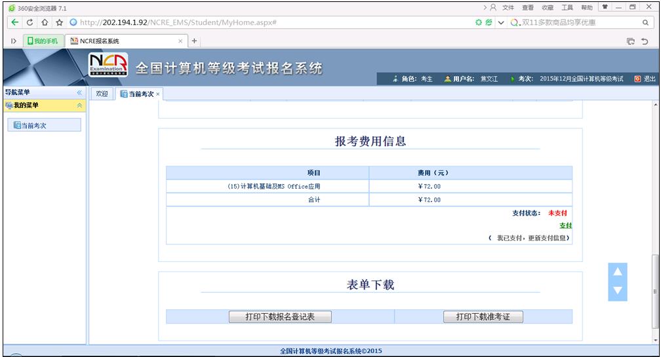This screenshot has width=661, height=357.
Task: Click 打印下载报名登记表 button
Action: pos(280,317)
